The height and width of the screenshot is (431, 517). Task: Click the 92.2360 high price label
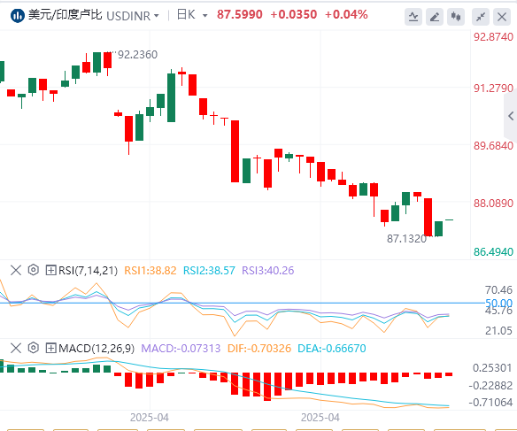pos(137,55)
